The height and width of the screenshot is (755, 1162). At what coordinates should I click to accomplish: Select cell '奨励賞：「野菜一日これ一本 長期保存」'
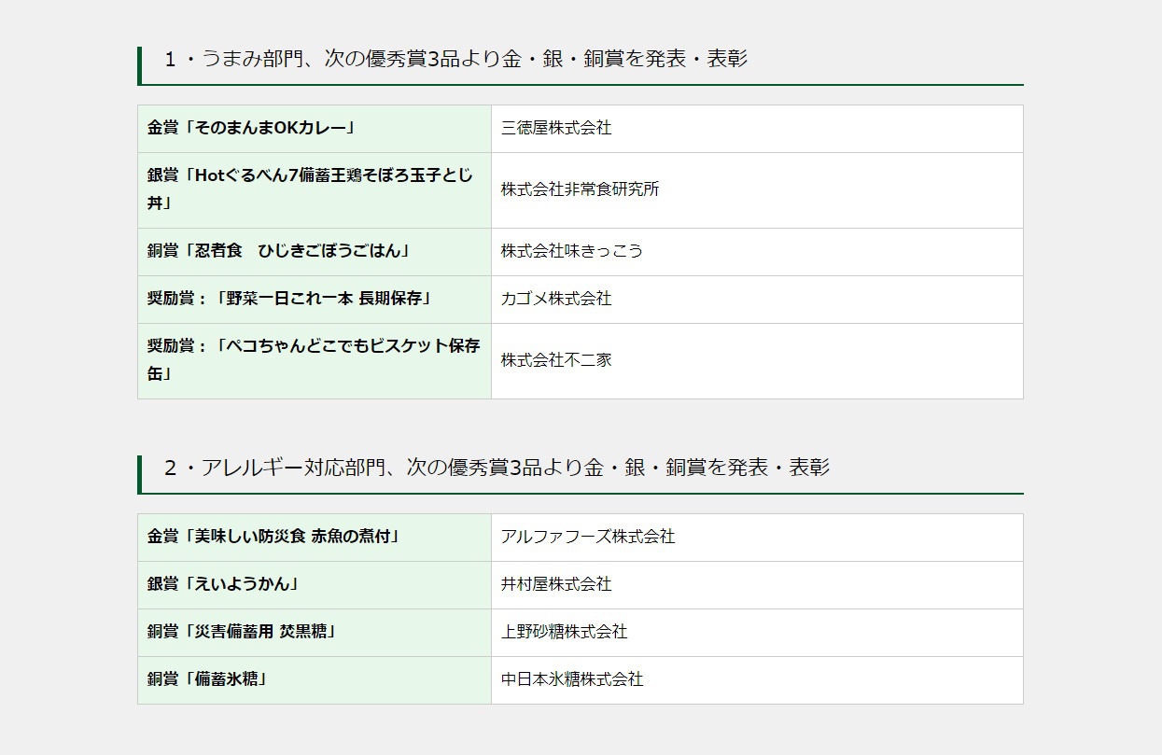pos(315,300)
